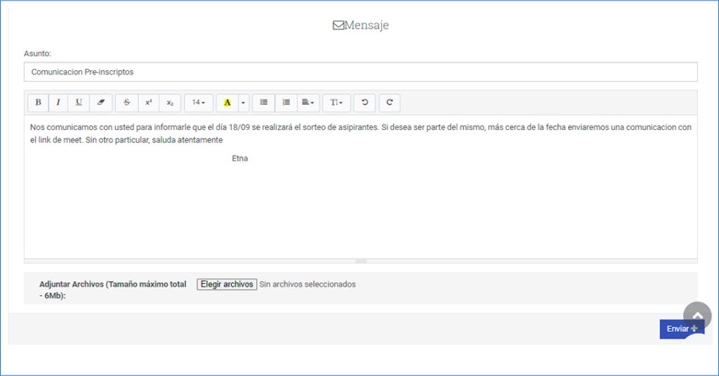Toggle italic text formatting

coord(58,103)
